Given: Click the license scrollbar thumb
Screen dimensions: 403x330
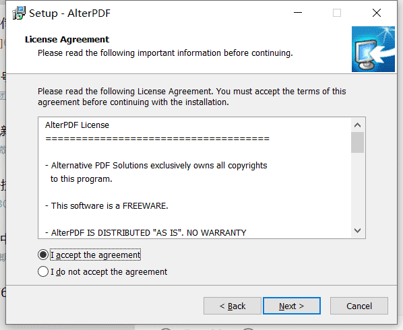Looking at the screenshot, I should (x=357, y=143).
